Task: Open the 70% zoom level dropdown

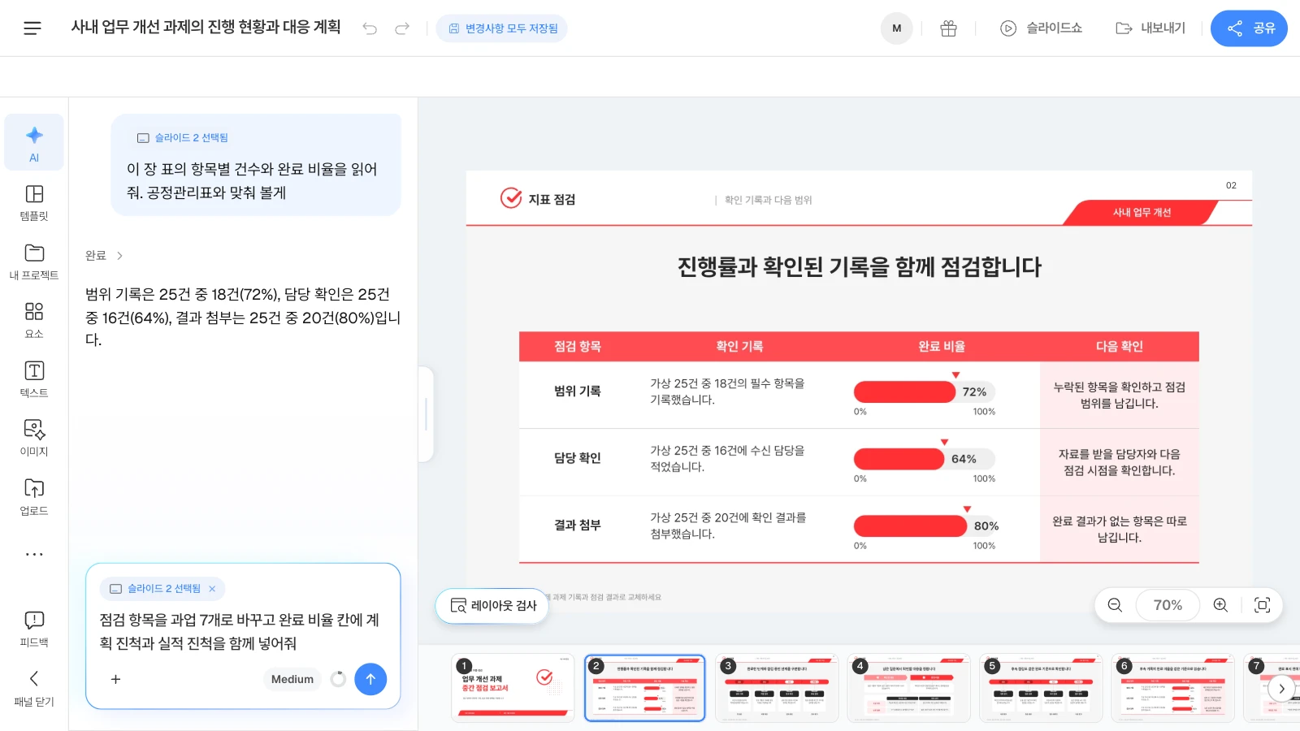Action: coord(1168,605)
